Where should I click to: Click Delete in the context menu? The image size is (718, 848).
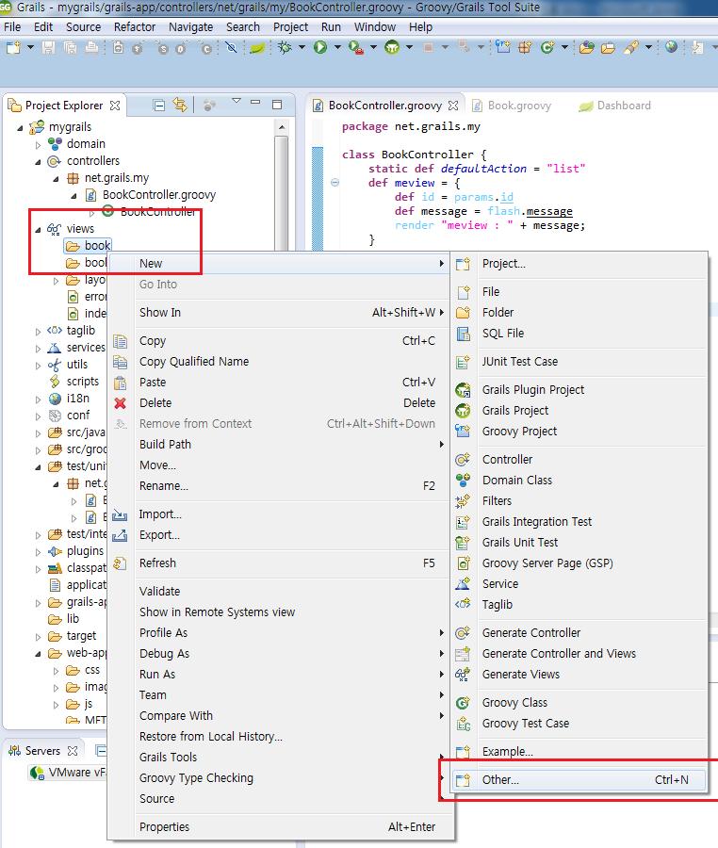pos(281,403)
